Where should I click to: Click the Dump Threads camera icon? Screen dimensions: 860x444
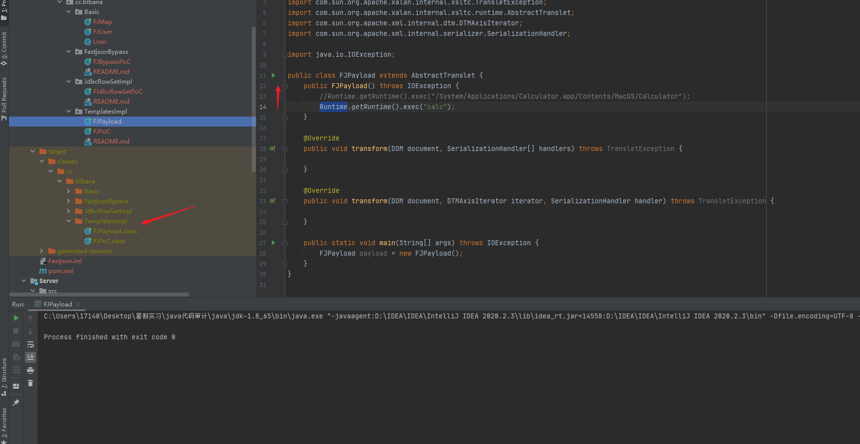click(x=16, y=344)
